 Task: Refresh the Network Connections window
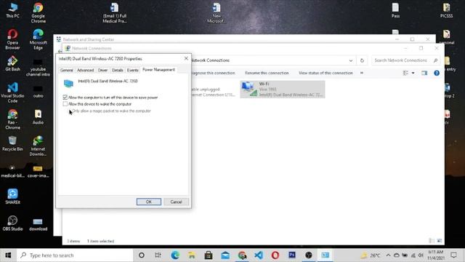362,60
